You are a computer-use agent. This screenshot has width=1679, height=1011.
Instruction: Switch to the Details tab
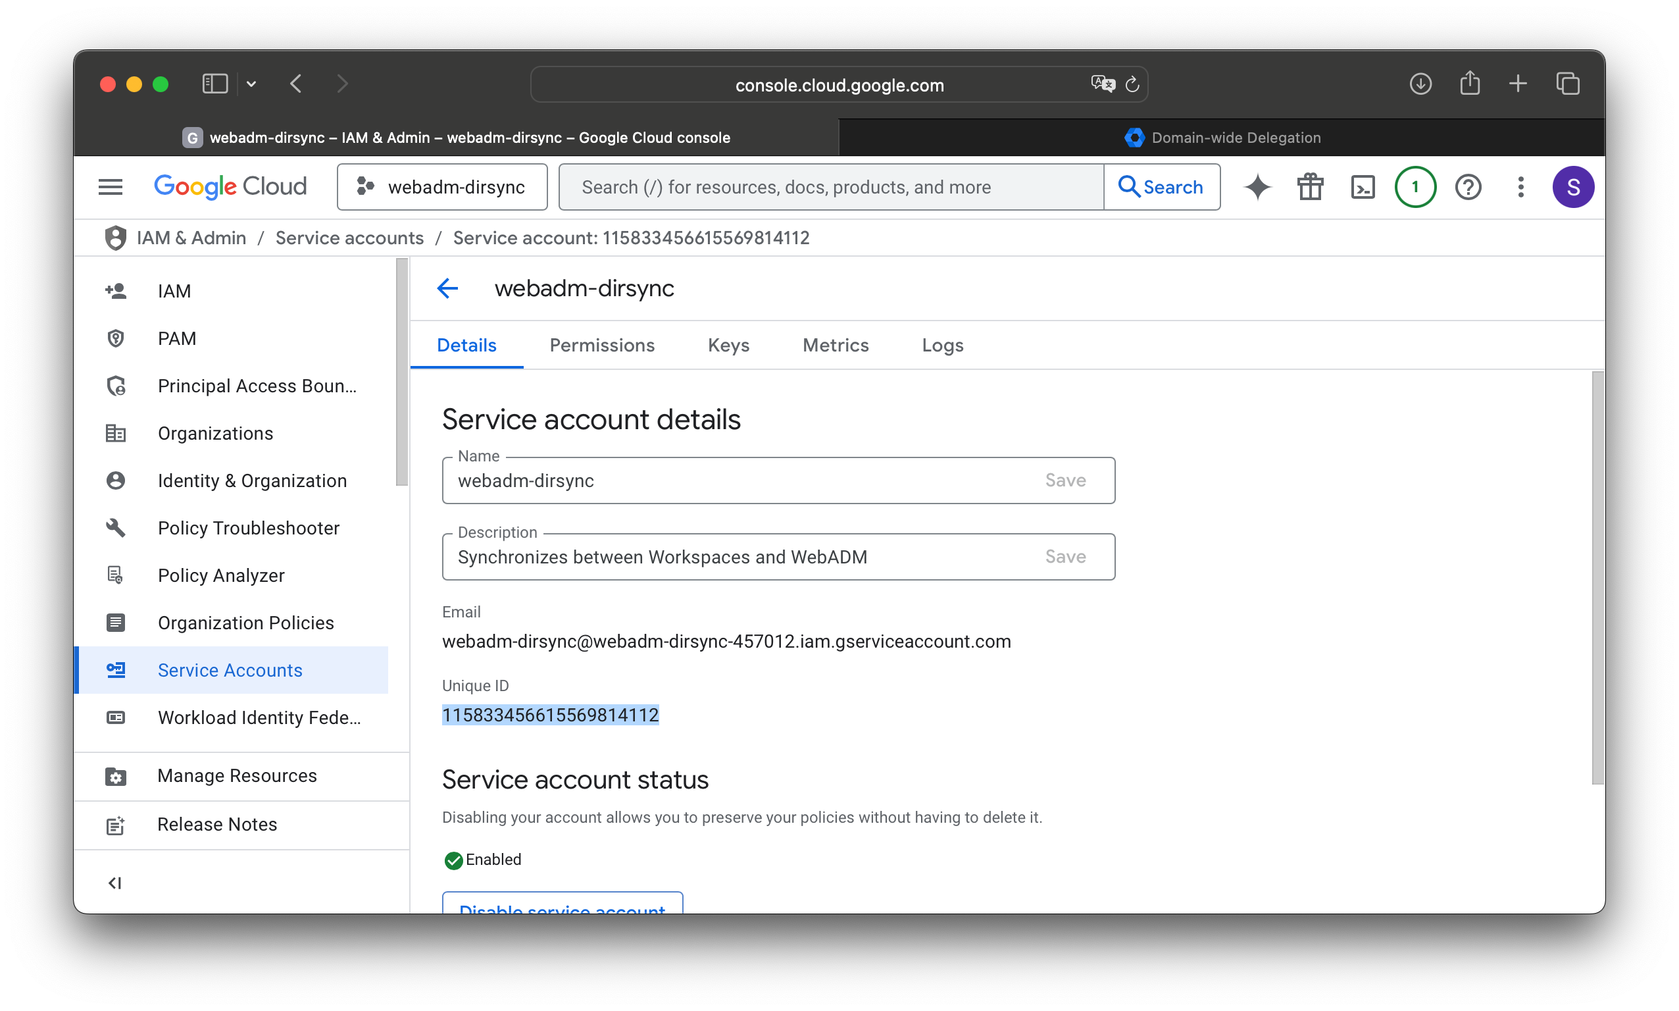pyautogui.click(x=466, y=346)
